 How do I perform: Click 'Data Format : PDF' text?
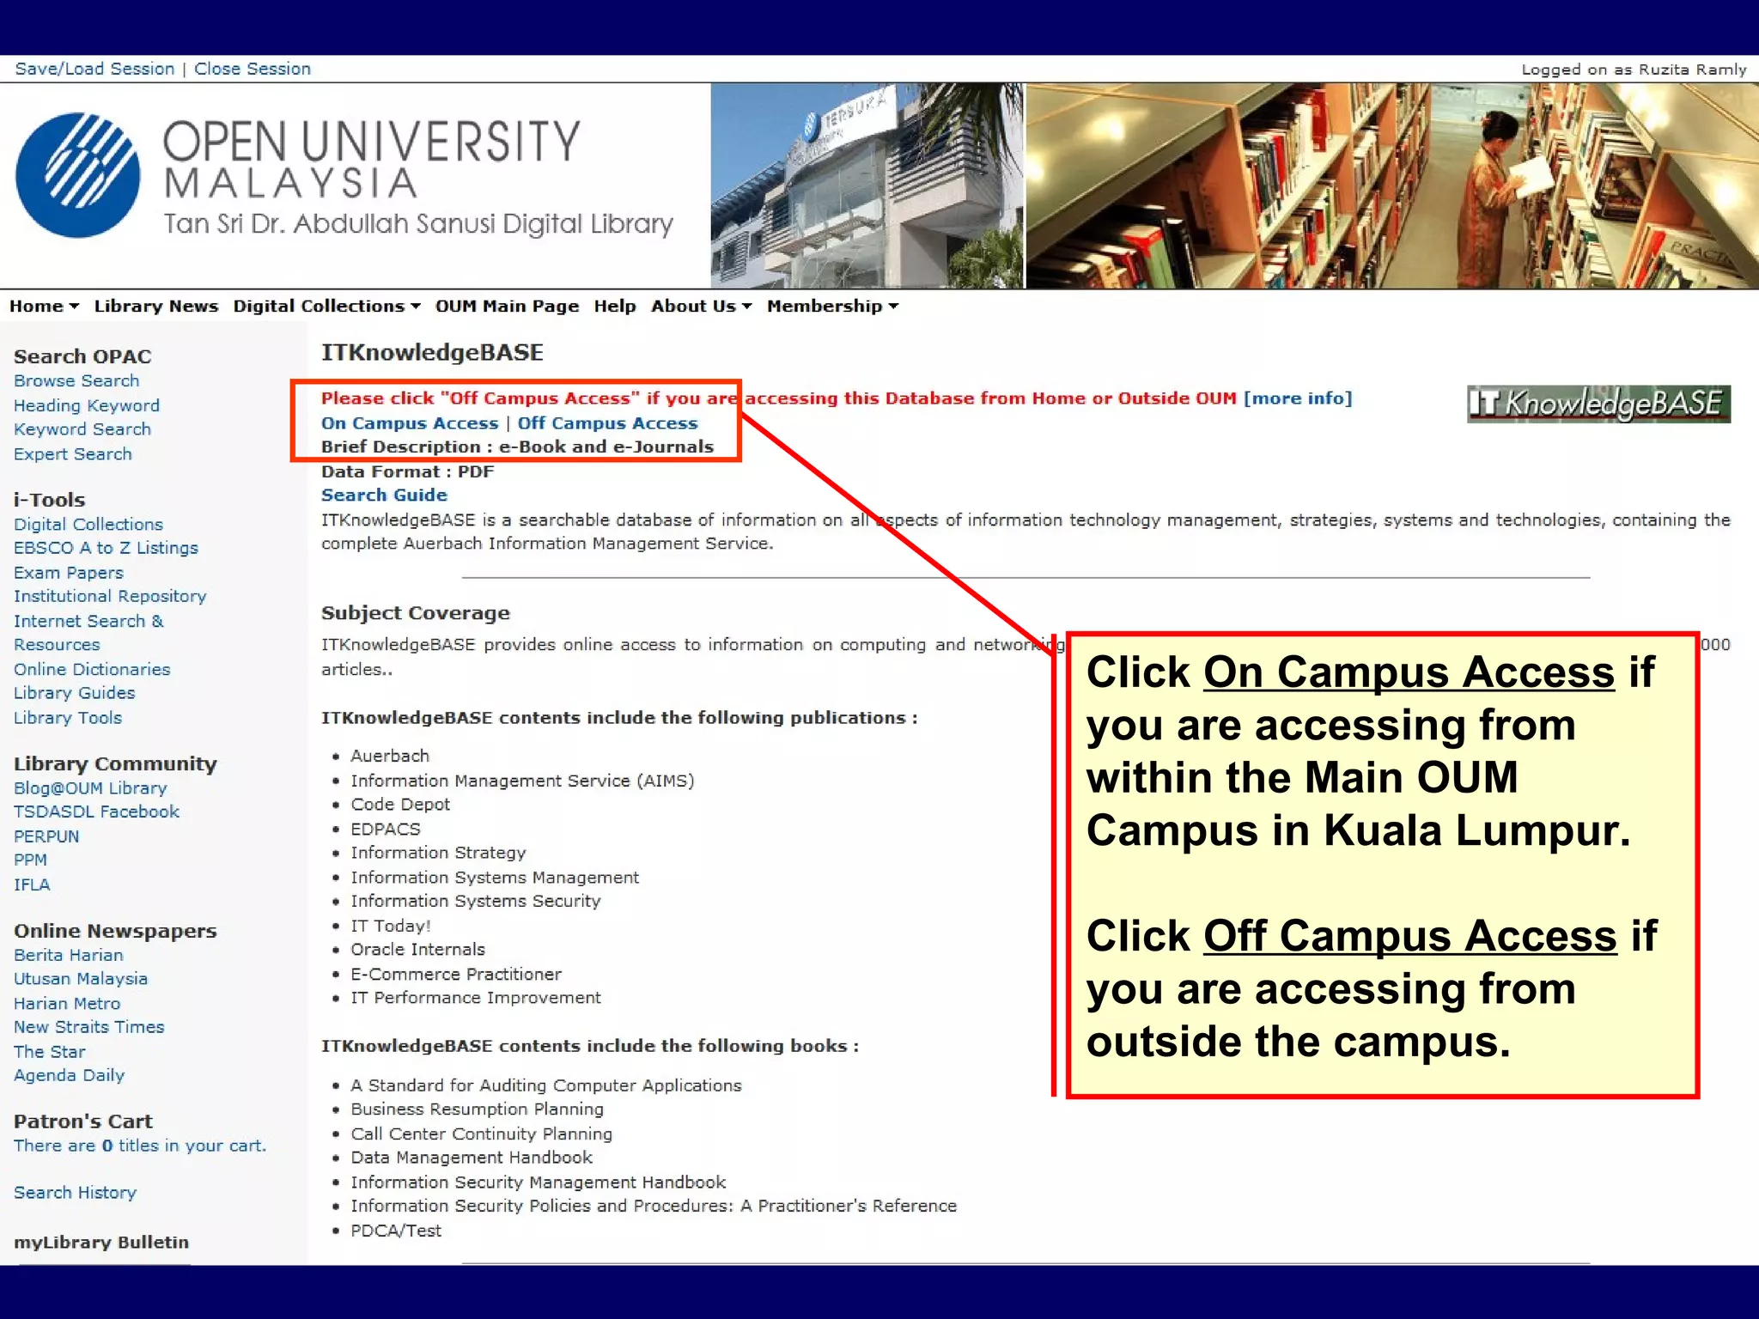click(x=407, y=471)
